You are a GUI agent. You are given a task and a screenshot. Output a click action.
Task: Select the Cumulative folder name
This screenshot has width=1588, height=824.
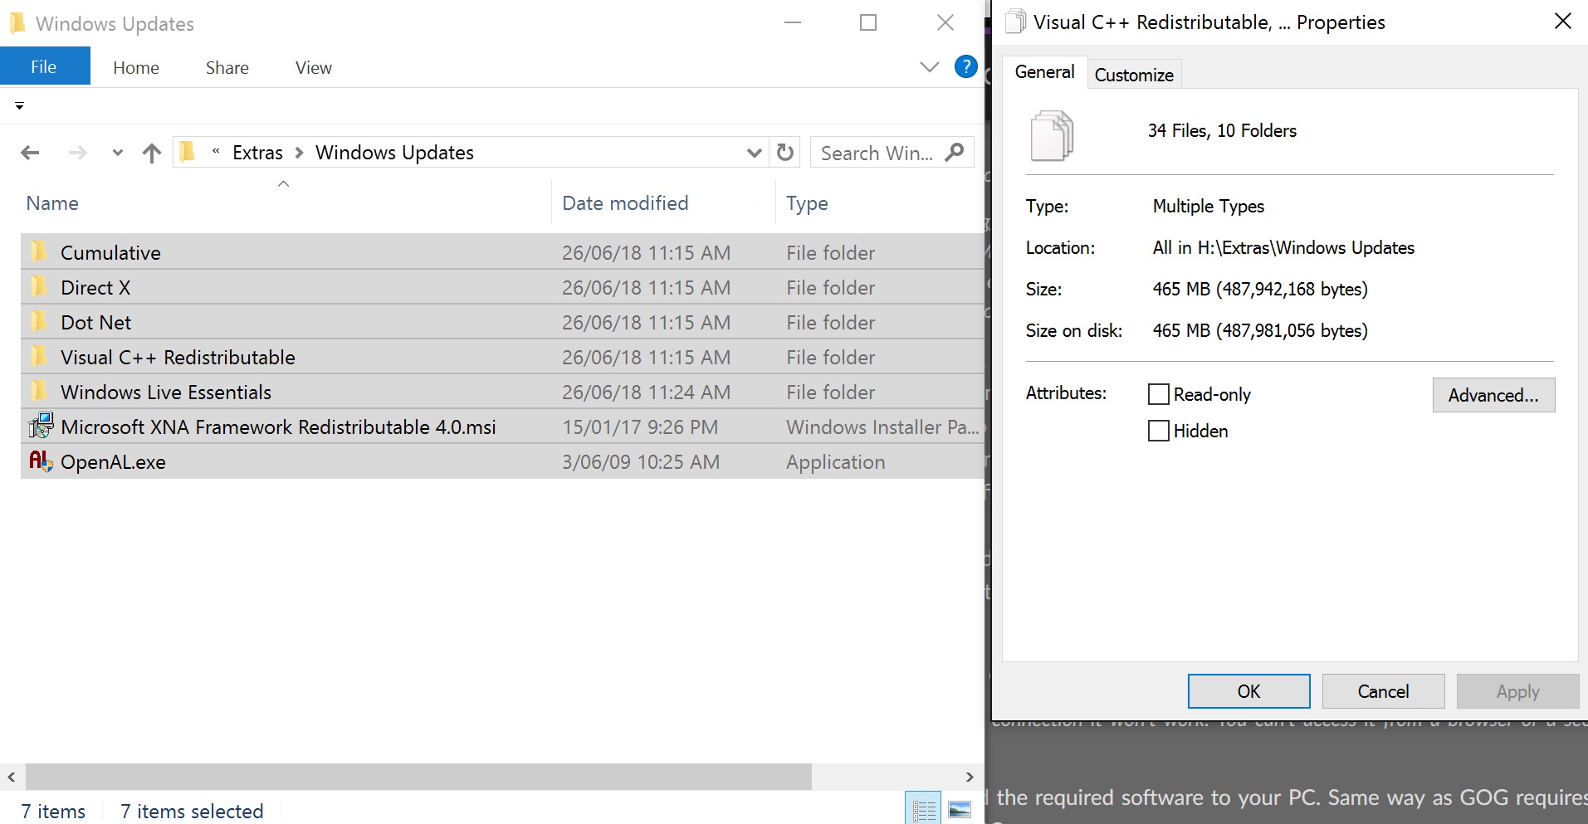(x=110, y=253)
